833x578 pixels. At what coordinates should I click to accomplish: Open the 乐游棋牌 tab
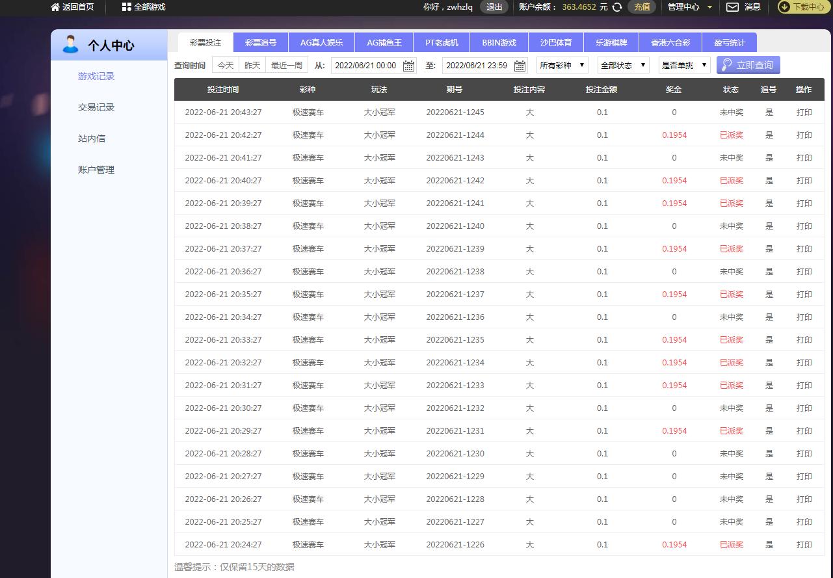(611, 42)
